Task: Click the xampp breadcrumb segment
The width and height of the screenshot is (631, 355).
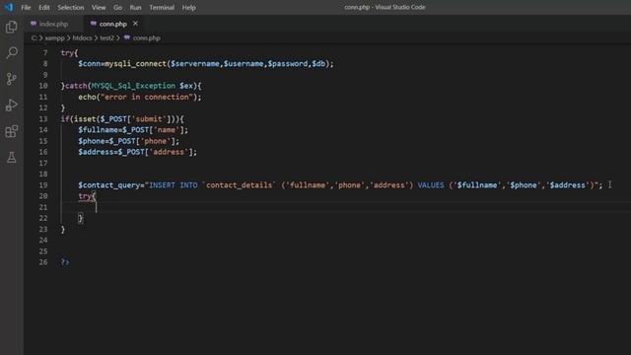Action: click(x=55, y=37)
